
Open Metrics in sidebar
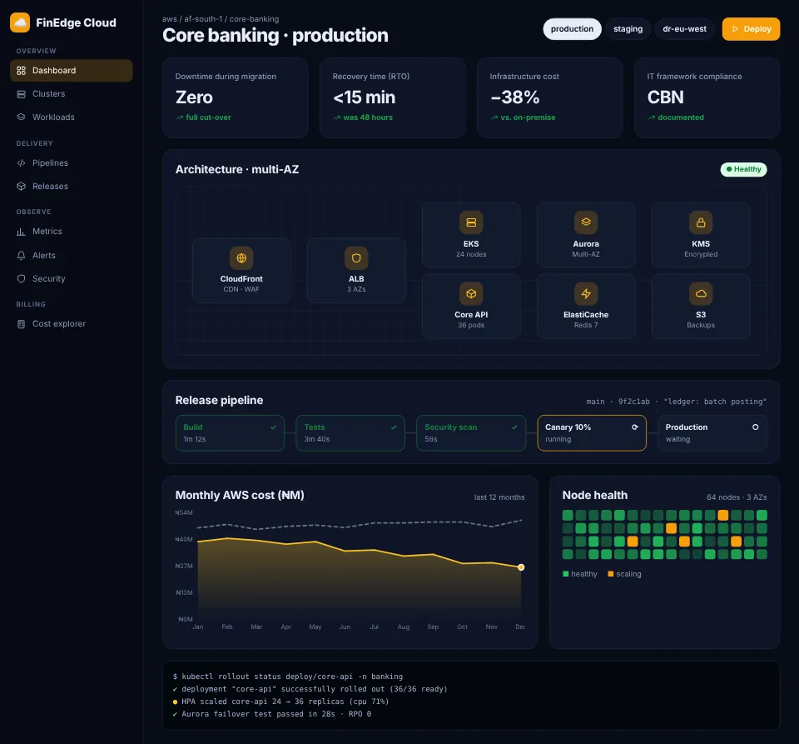[72, 232]
